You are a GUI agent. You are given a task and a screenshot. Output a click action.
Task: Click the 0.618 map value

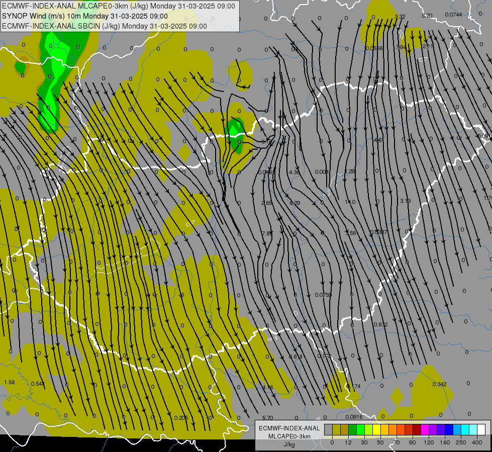click(296, 357)
